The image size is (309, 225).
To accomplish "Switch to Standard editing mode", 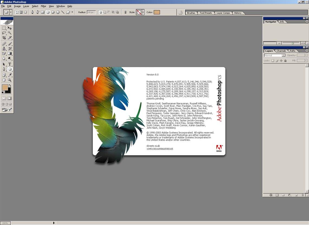I will 4,98.
